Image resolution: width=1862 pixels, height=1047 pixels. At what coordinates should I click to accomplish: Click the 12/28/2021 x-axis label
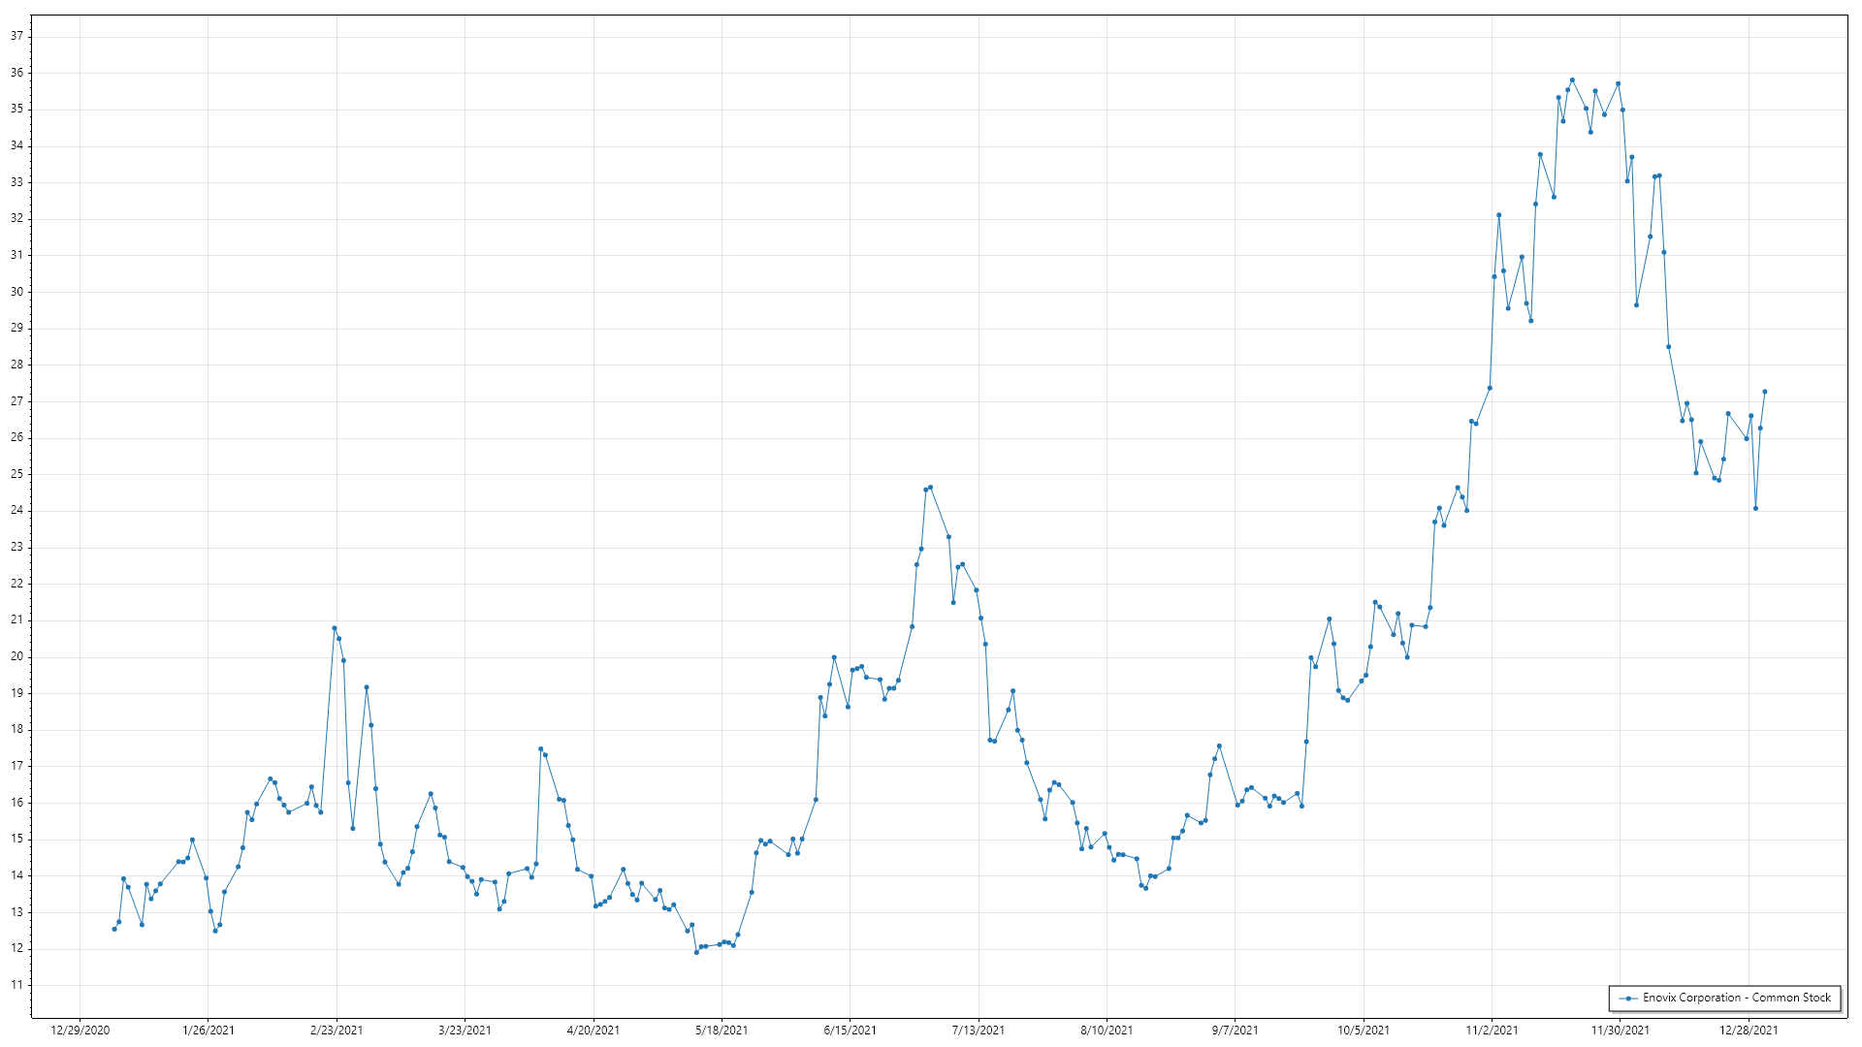click(1749, 1031)
